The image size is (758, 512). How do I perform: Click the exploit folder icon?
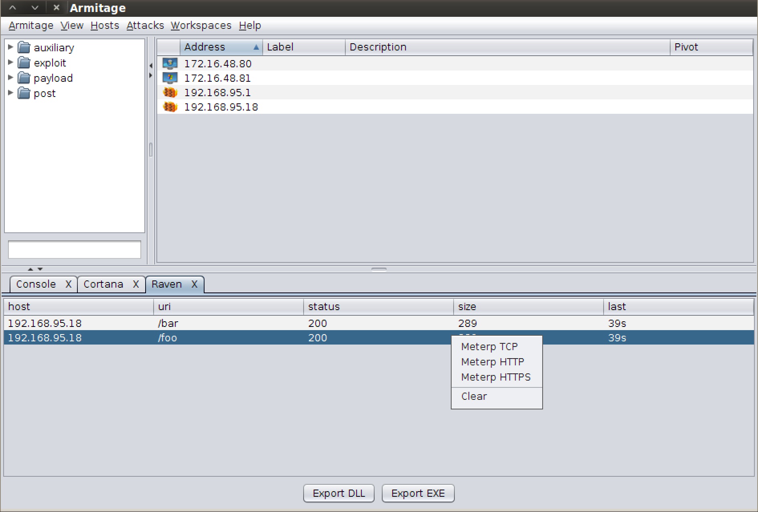tap(24, 63)
